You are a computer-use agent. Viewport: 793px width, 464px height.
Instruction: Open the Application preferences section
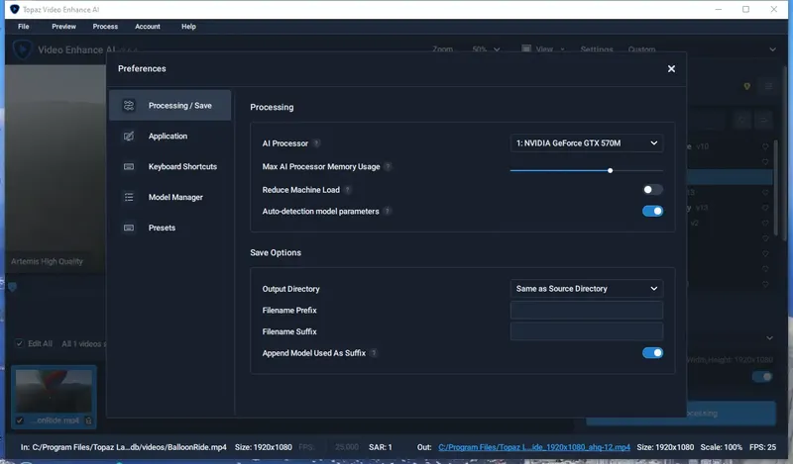170,136
